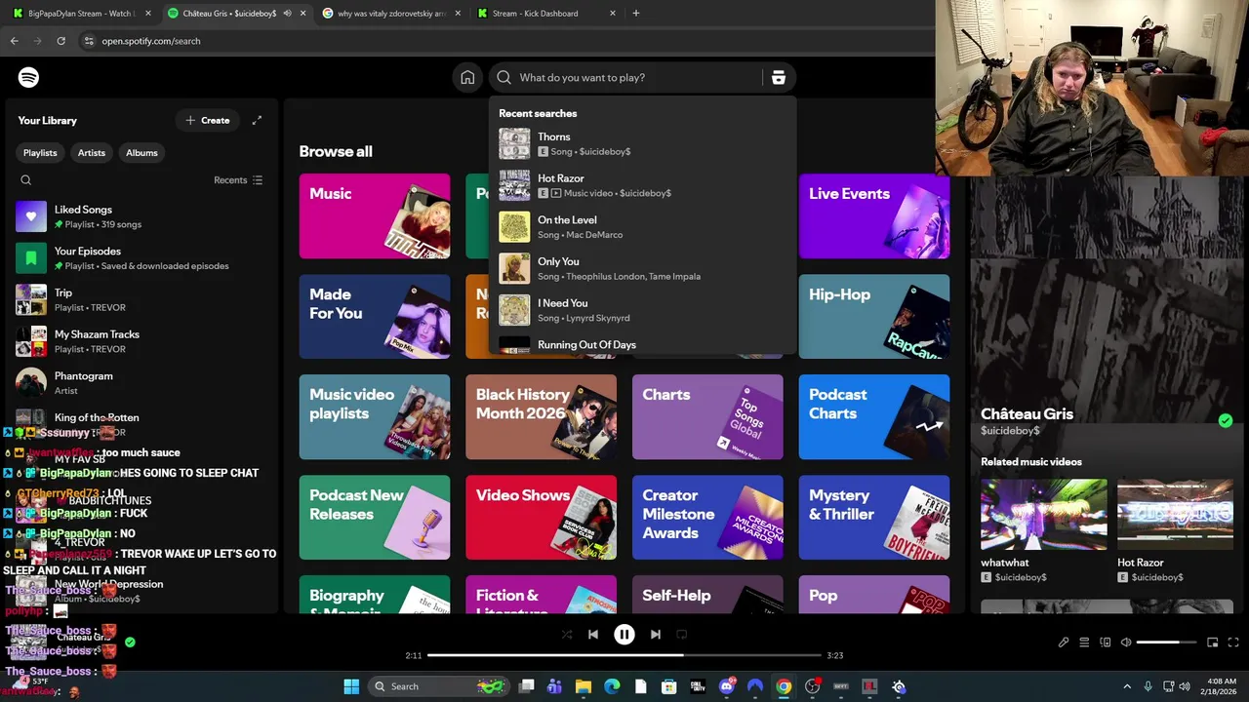Click the saved checkmark next to Château Gris

point(1226,420)
